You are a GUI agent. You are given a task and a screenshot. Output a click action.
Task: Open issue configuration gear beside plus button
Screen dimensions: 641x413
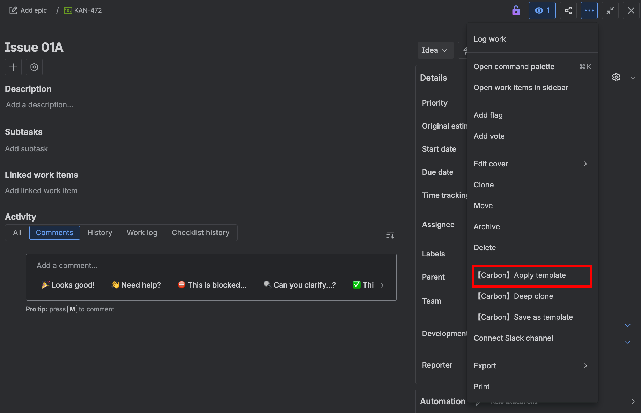(34, 67)
